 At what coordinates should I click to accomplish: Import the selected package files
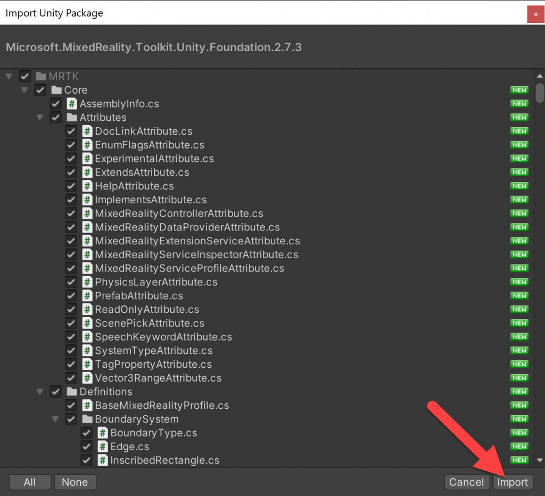[x=513, y=482]
